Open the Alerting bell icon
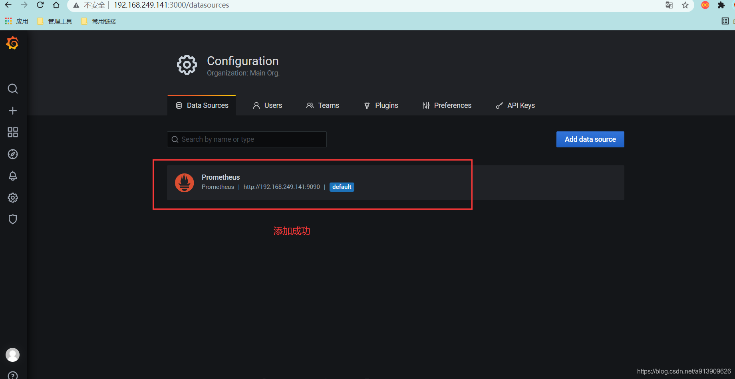The height and width of the screenshot is (379, 735). click(13, 176)
